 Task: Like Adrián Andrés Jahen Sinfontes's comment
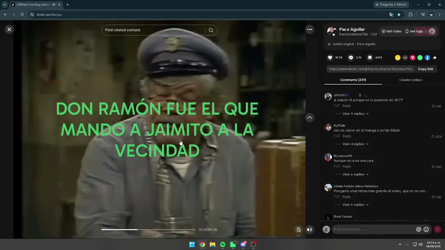click(x=433, y=197)
